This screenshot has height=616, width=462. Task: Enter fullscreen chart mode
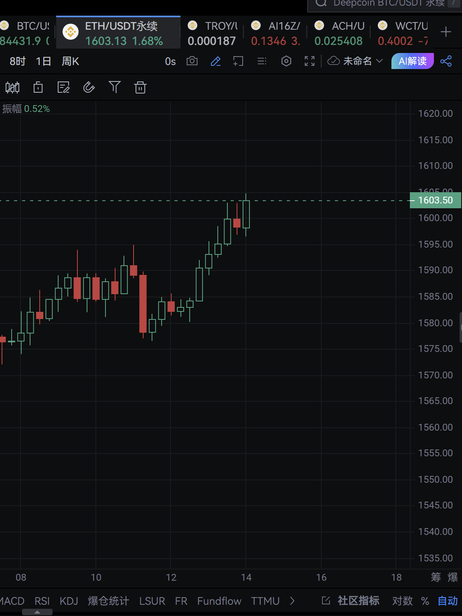point(310,61)
